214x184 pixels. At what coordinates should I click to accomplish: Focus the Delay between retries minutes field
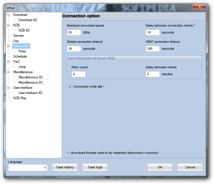[153, 74]
